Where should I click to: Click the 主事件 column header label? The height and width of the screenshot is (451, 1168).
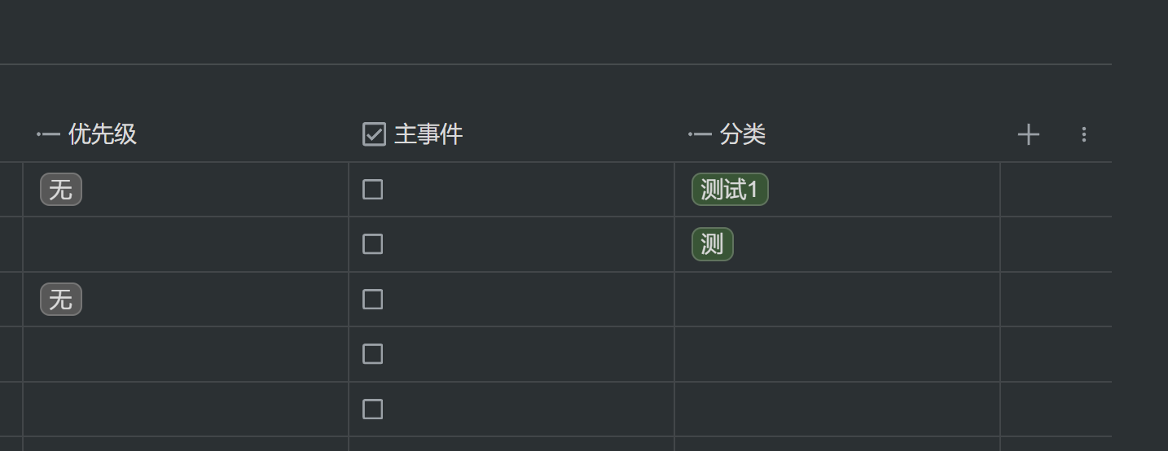(x=428, y=134)
